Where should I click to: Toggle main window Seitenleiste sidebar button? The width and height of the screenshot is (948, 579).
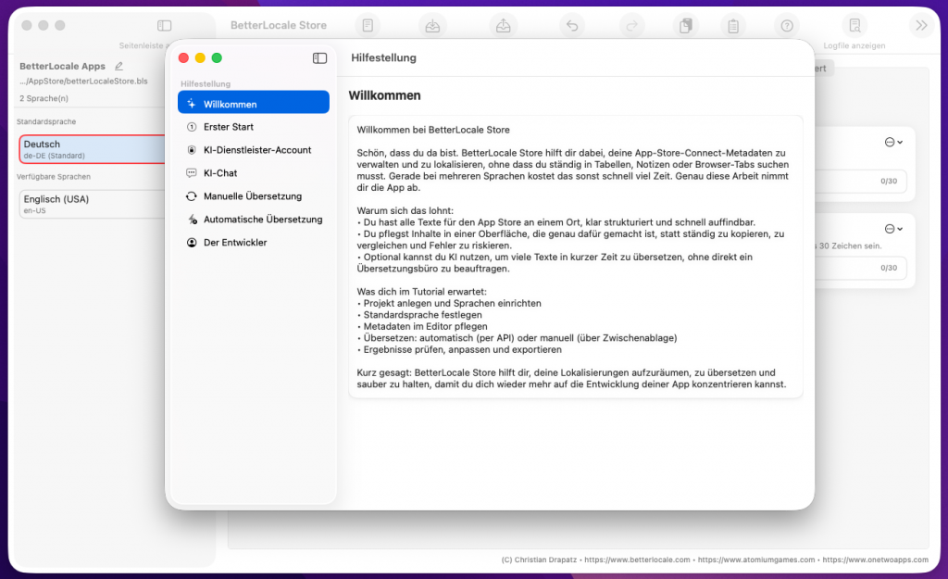(x=165, y=26)
